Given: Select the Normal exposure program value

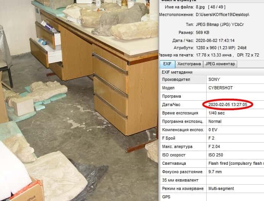Looking at the screenshot, I should click(x=215, y=121).
